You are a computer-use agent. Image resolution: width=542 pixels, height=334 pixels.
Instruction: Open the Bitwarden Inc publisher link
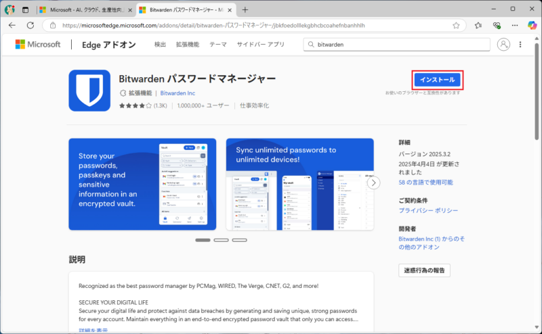tap(178, 93)
